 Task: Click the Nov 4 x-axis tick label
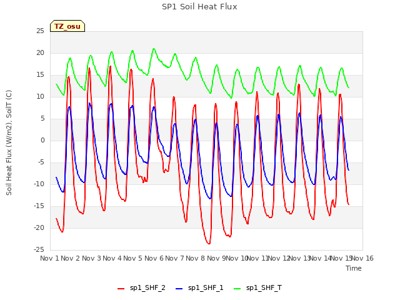click(x=112, y=258)
